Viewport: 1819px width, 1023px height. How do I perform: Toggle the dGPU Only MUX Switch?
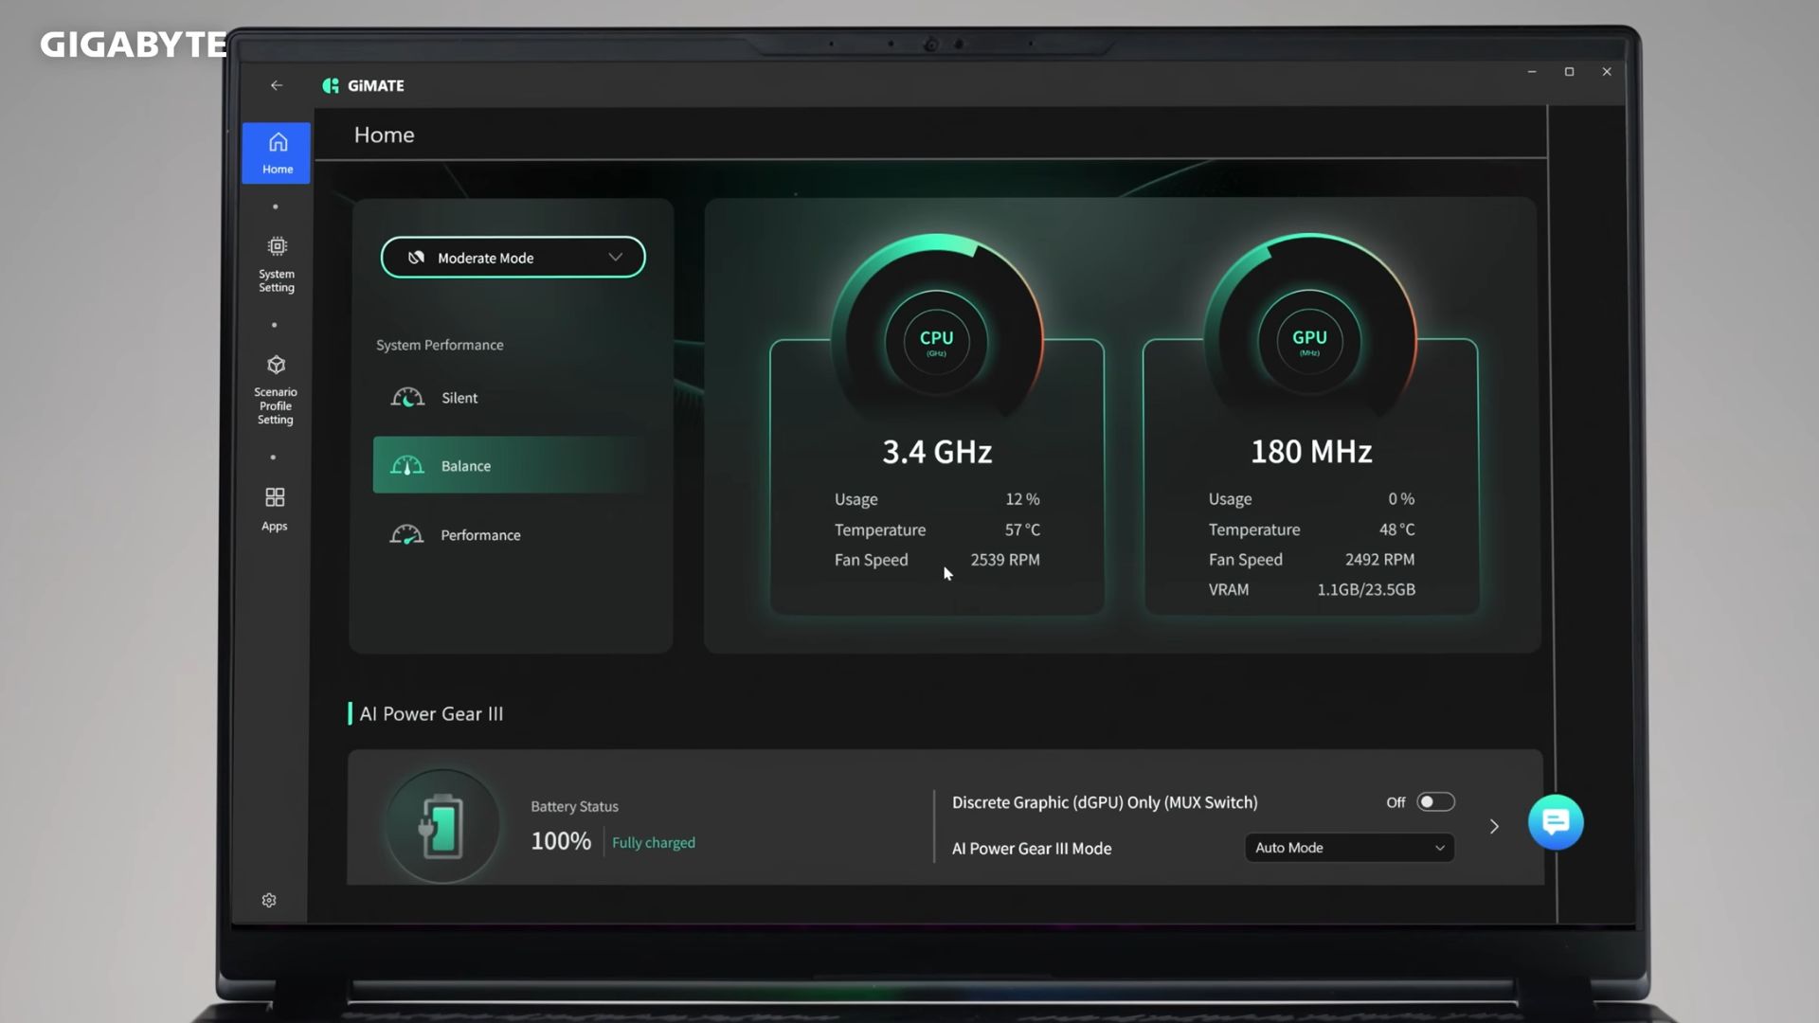coord(1435,802)
